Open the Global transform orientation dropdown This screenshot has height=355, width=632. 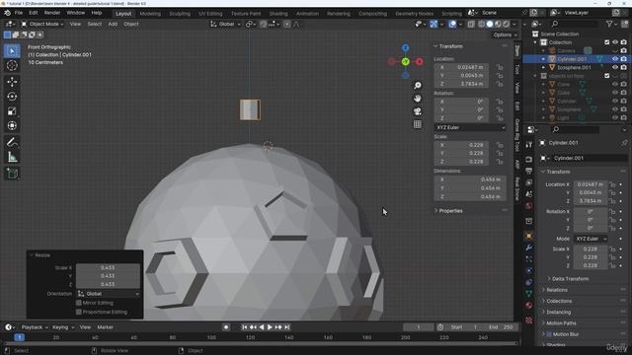click(x=226, y=24)
